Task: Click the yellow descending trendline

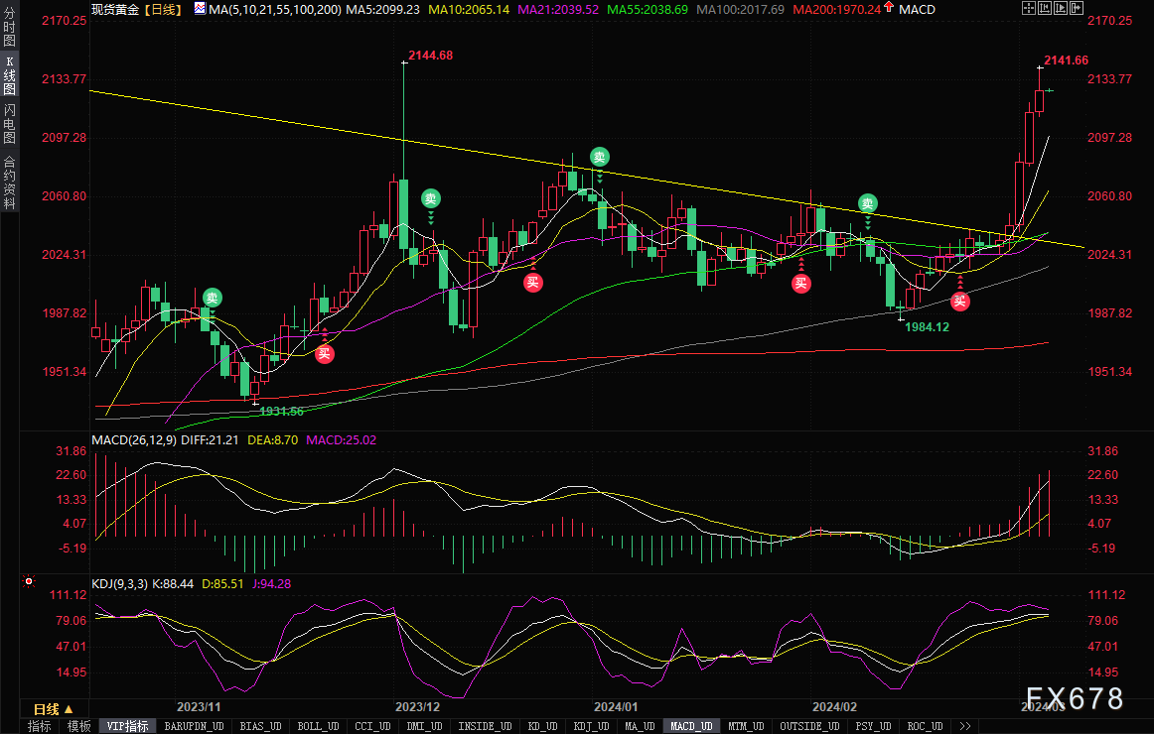Action: 294,123
